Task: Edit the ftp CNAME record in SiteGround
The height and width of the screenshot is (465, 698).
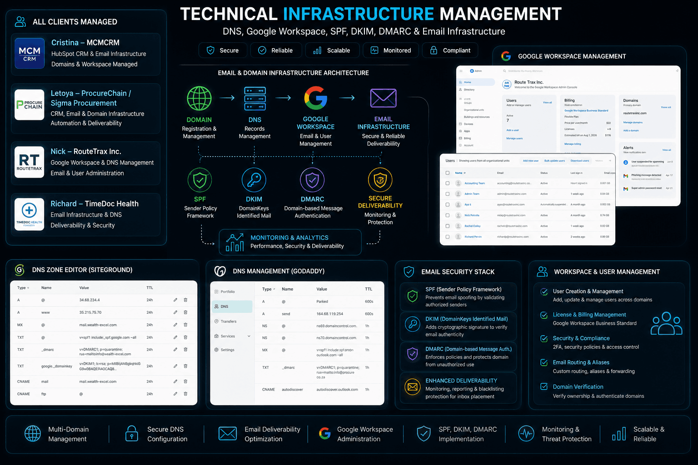Action: pos(175,394)
